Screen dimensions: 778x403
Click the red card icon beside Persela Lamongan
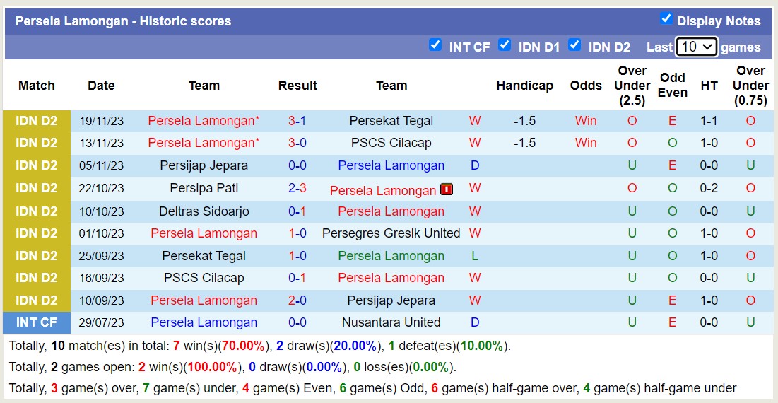pos(447,189)
